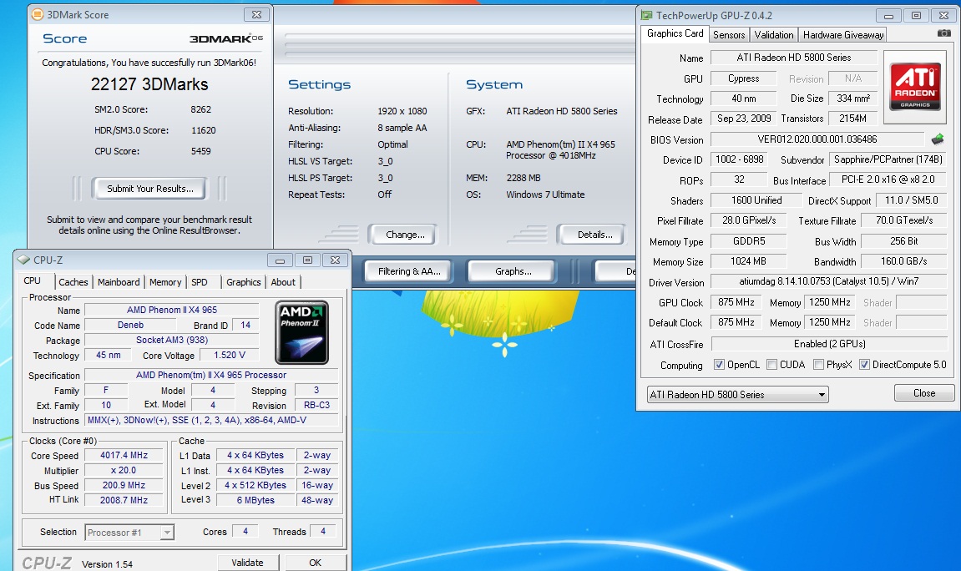
Task: Click the Multiplier x 20.0 value
Action: [x=124, y=471]
